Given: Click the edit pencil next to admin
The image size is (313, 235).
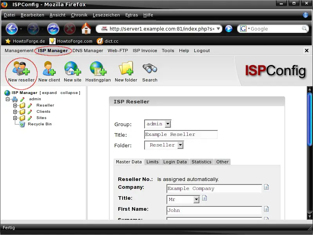Looking at the screenshot, I should [x=22, y=99].
